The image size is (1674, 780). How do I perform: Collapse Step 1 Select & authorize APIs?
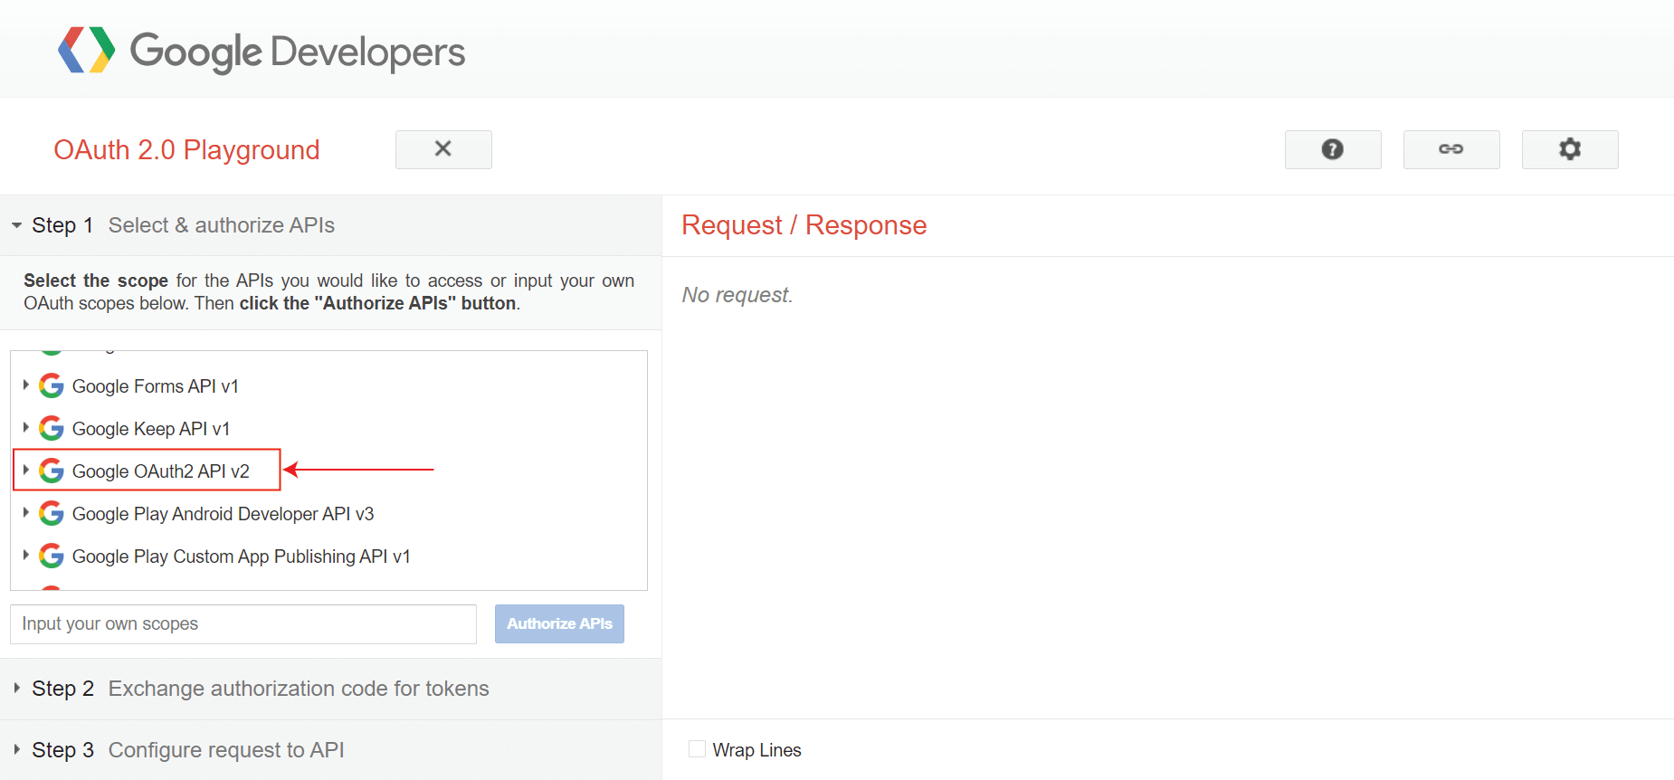330,225
